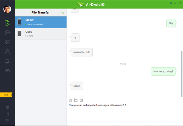Click the 'How are yo doing?' message
Screen dimensions: 183x126
click(x=163, y=72)
